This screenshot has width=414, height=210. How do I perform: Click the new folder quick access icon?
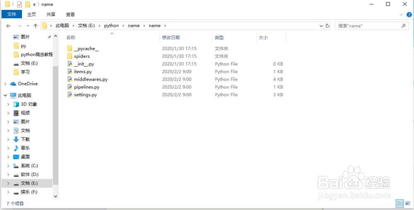point(27,4)
